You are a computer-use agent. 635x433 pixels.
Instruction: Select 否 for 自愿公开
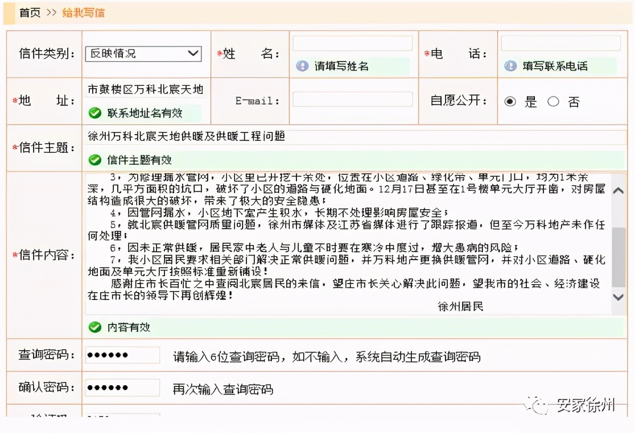[553, 102]
